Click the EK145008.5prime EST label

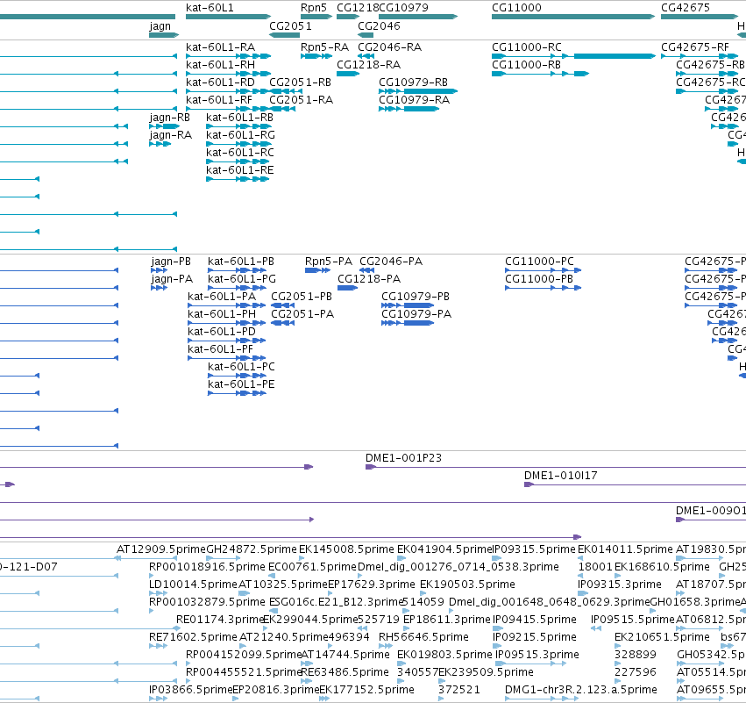pos(346,549)
